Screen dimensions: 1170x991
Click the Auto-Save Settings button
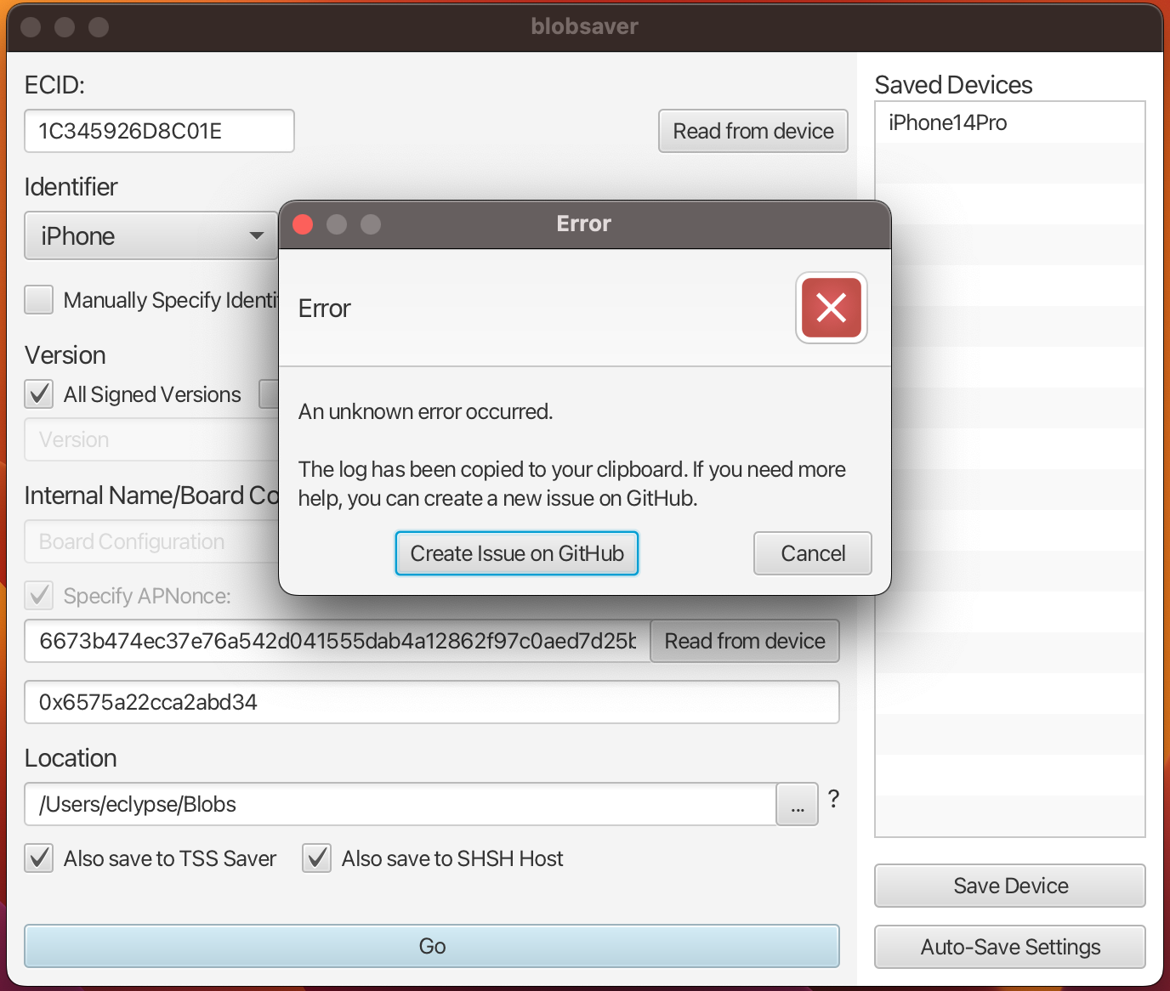point(1009,947)
